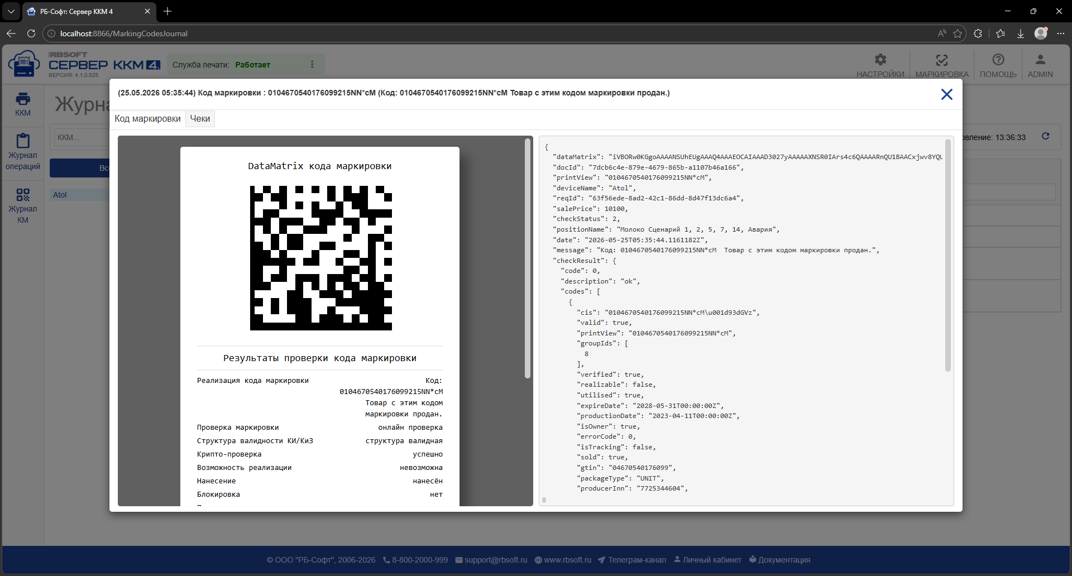Open ККМ section in sidebar
The image size is (1072, 576).
tap(23, 104)
